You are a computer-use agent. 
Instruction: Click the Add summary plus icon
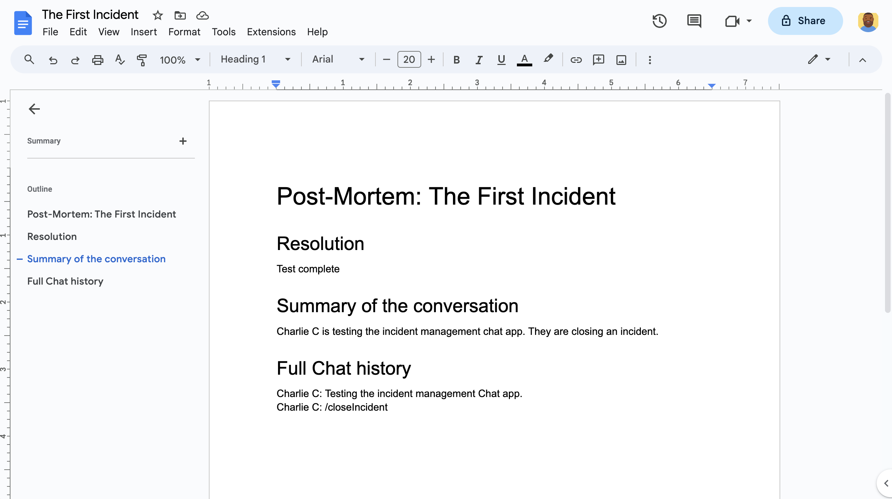coord(183,141)
